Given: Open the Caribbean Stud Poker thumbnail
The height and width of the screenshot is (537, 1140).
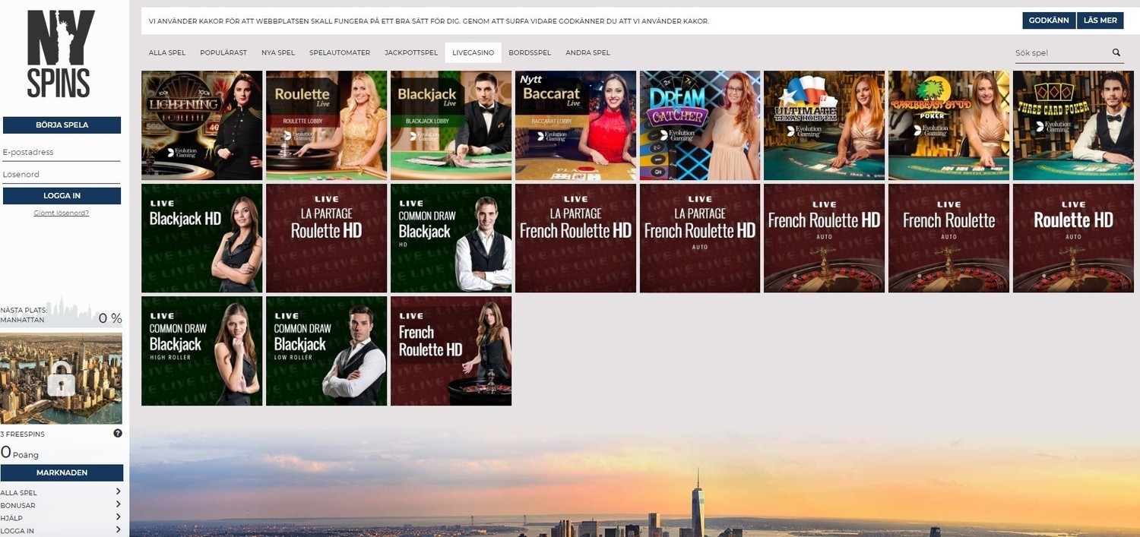Looking at the screenshot, I should pos(949,125).
